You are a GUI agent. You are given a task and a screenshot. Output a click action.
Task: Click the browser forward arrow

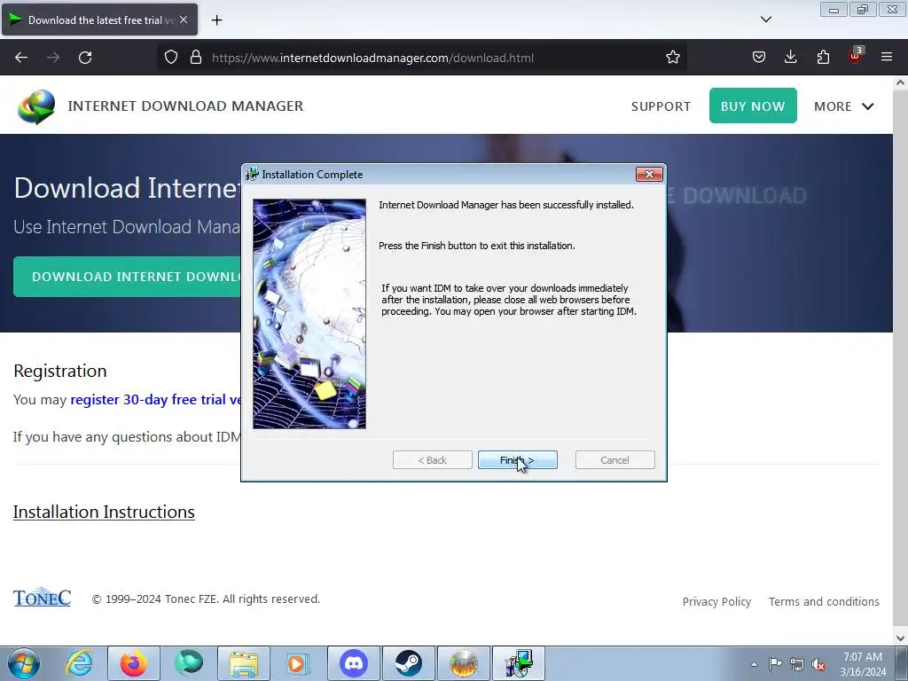[x=53, y=58]
